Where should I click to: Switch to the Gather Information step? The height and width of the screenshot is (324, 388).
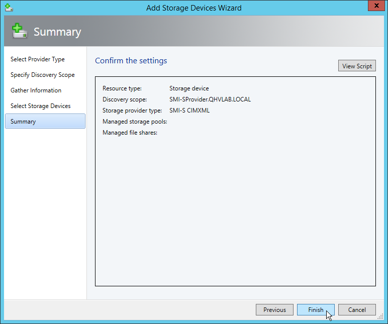point(36,90)
